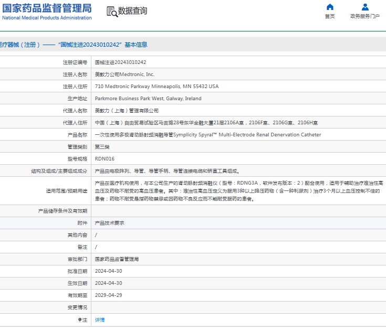Click the 数据查询 heading text

[x=132, y=11]
